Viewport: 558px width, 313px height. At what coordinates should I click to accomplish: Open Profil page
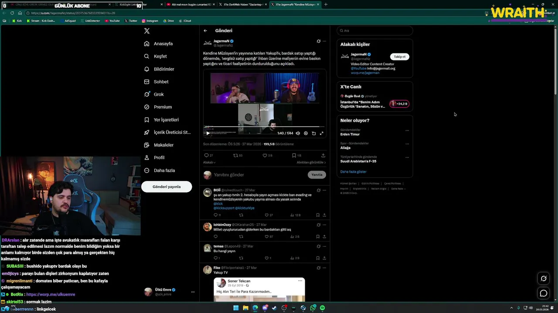click(x=154, y=157)
